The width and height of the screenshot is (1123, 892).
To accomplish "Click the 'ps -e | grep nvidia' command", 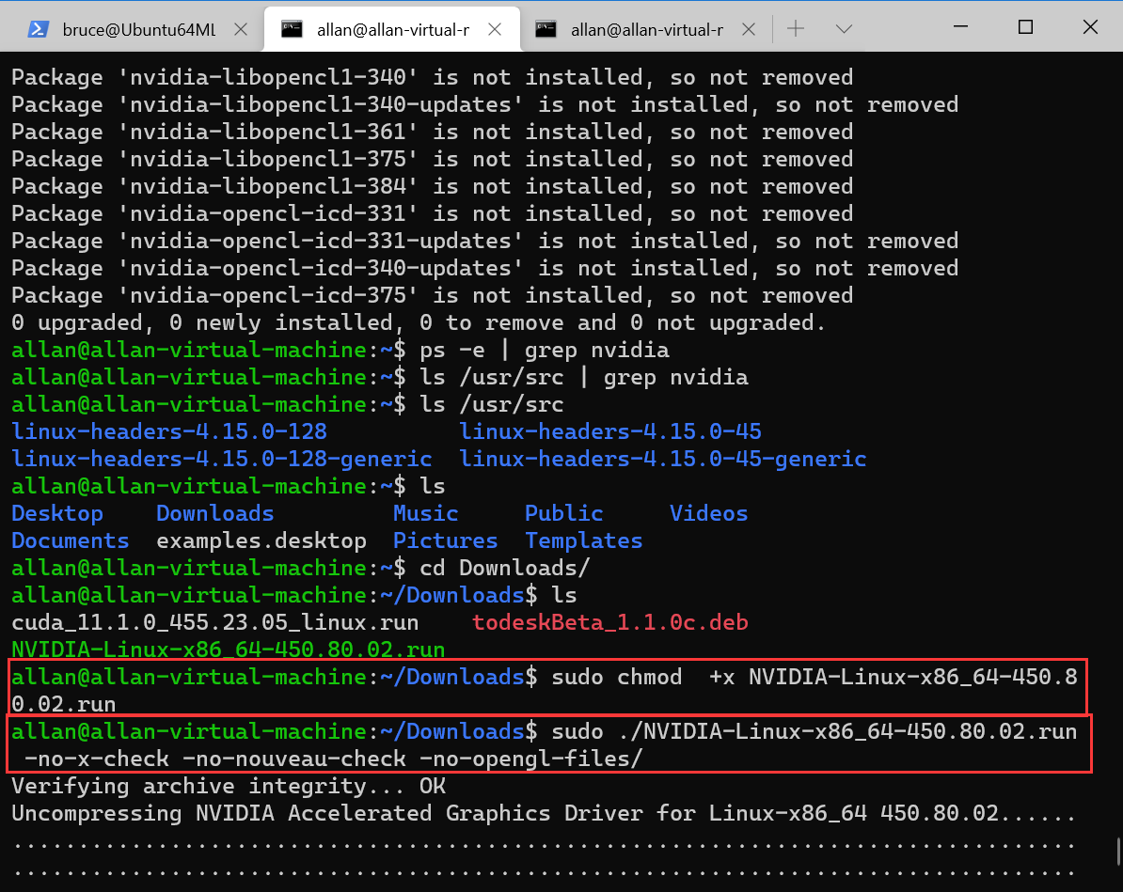I will [545, 350].
